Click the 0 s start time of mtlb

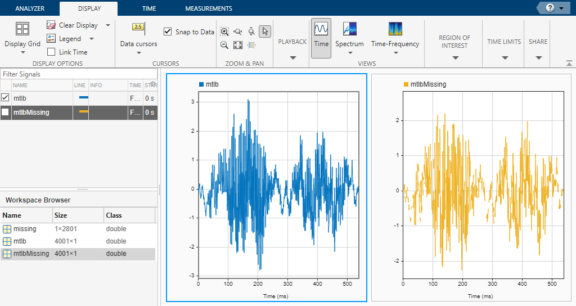tap(150, 98)
